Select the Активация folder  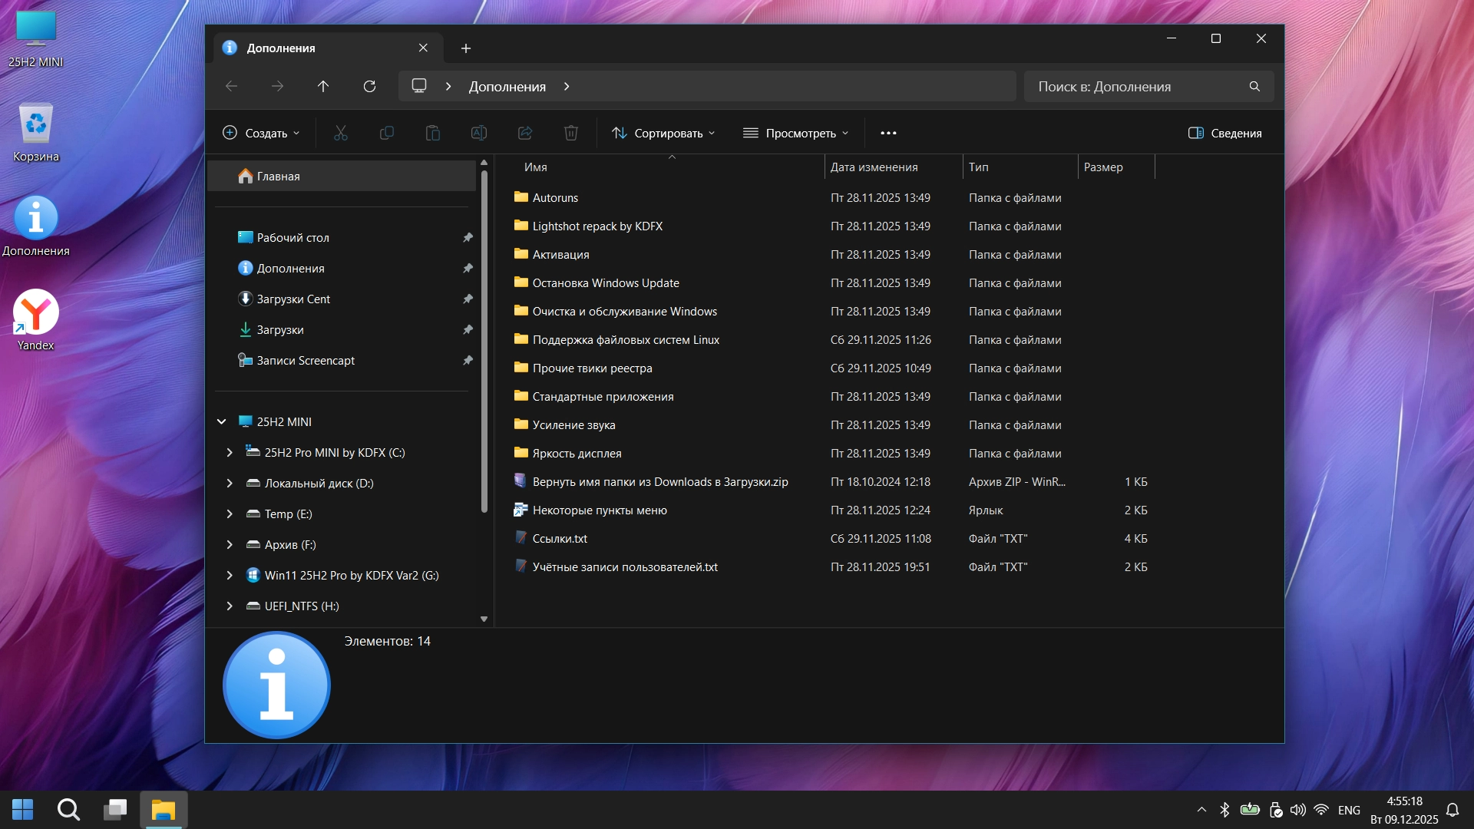pos(560,254)
